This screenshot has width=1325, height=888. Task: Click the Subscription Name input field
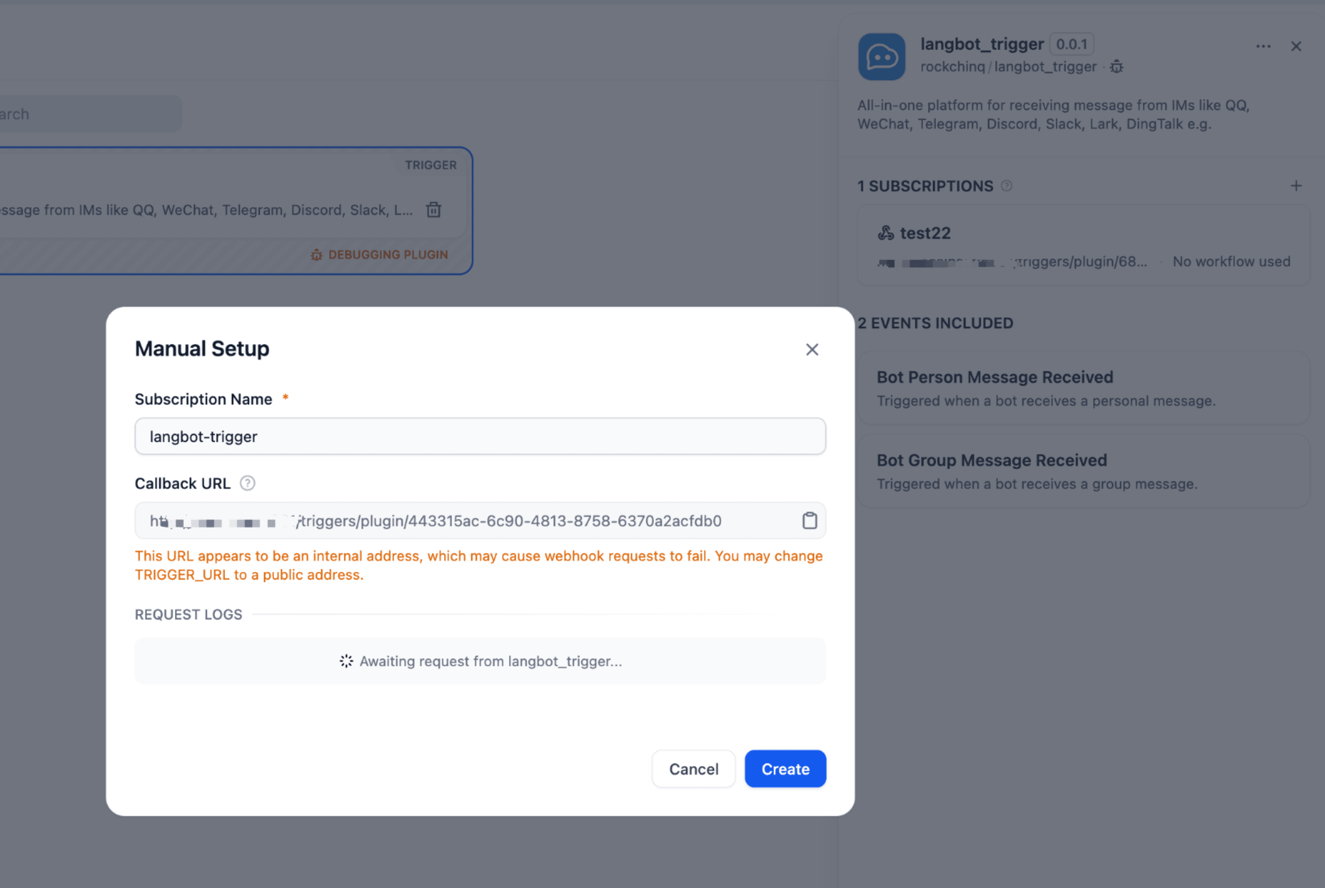tap(480, 436)
